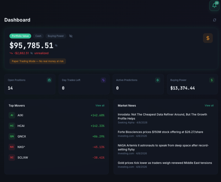Click the unrealized label

pyautogui.click(x=41, y=53)
